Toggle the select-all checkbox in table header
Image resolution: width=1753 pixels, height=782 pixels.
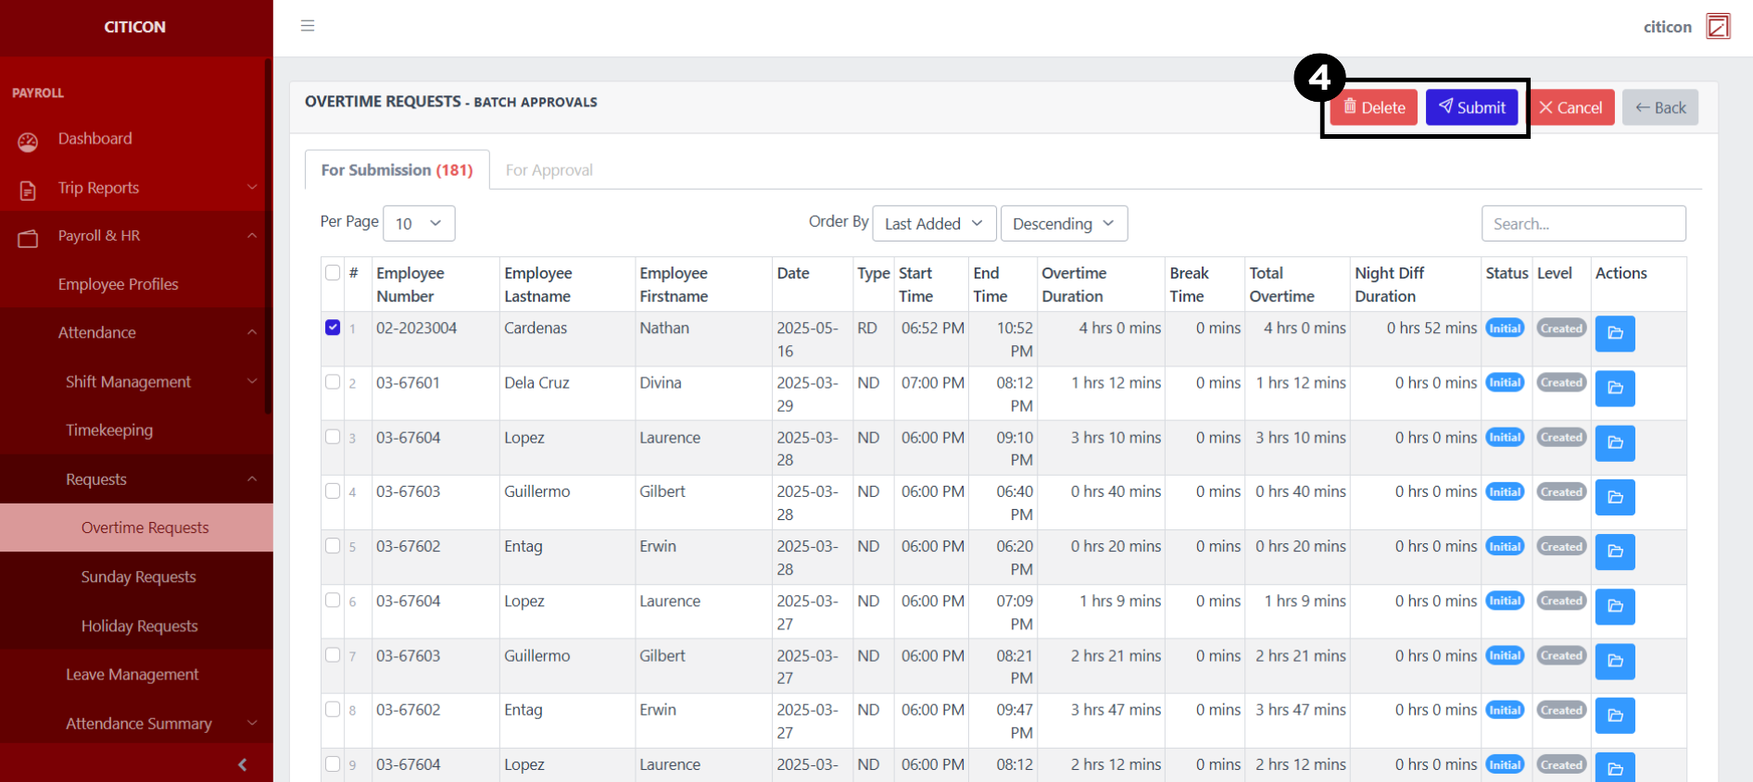tap(333, 273)
